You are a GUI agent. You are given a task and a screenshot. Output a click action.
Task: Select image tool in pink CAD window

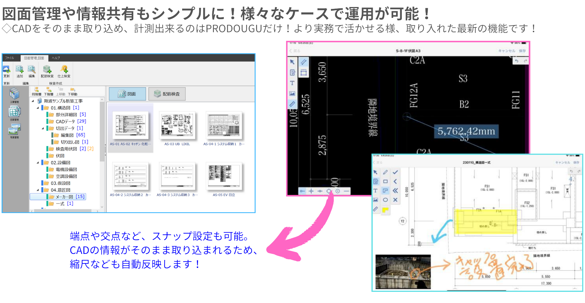[292, 93]
